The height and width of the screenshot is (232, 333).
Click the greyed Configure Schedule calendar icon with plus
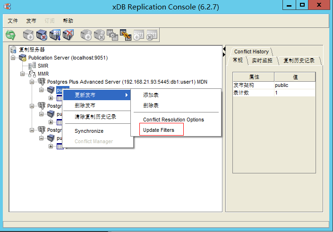tap(139, 35)
